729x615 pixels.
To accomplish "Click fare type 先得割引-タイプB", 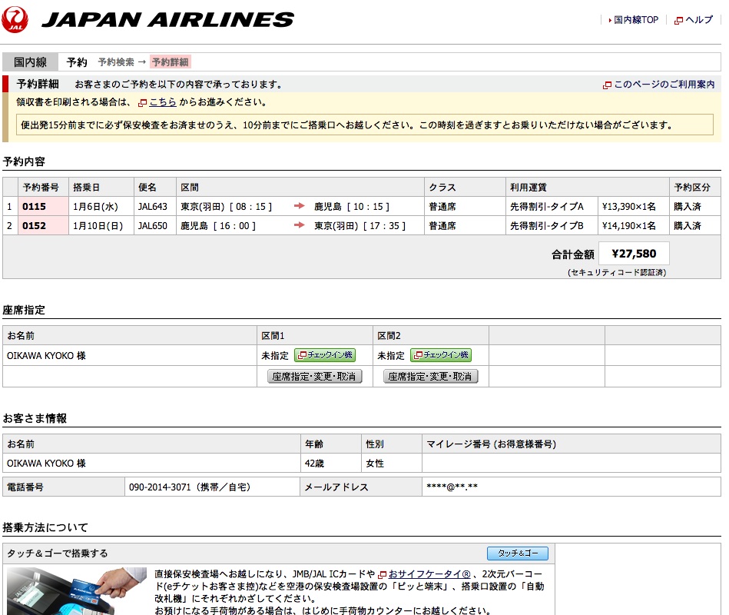I will click(x=547, y=225).
